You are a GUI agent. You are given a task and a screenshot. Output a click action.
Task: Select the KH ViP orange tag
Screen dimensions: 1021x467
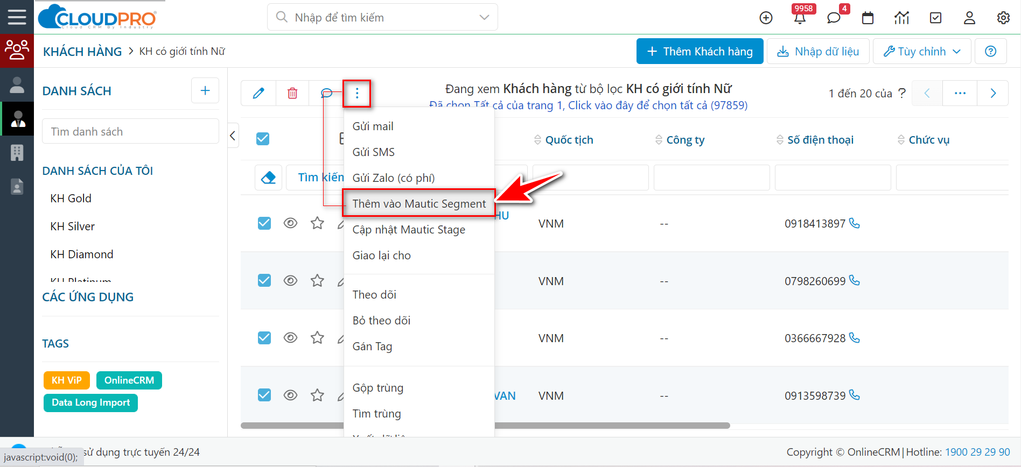pos(67,380)
